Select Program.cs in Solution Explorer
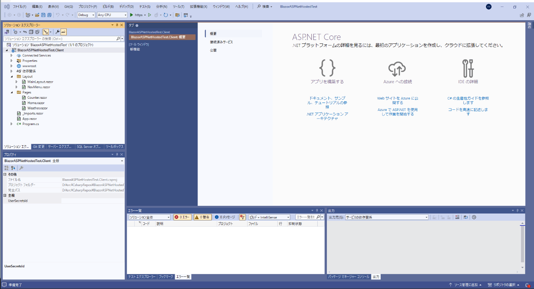The width and height of the screenshot is (534, 289). tap(31, 124)
